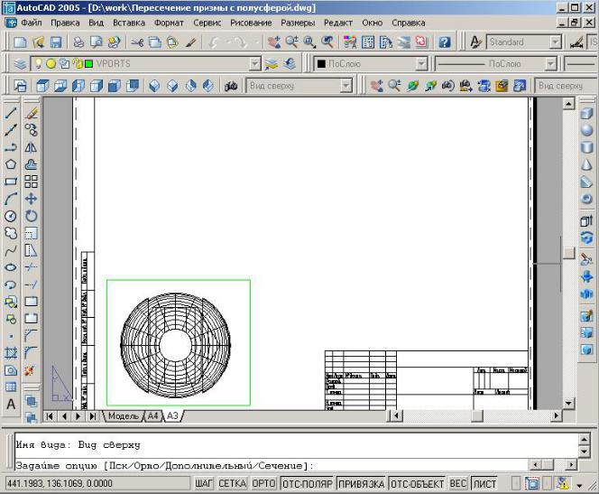Screen dimensions: 599x494
Task: Go to the previous layout tab
Action: (x=64, y=416)
